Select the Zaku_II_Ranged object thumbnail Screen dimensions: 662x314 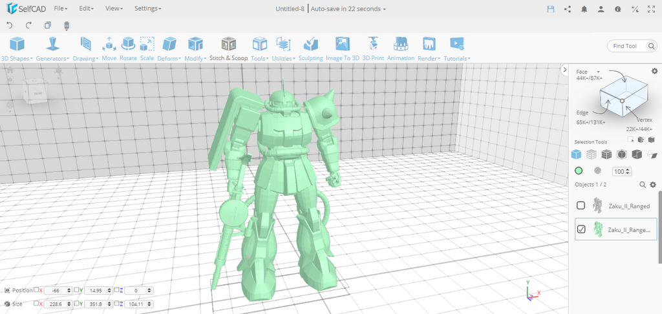point(597,205)
